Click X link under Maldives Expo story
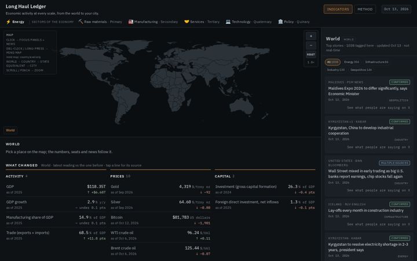 coord(378,108)
